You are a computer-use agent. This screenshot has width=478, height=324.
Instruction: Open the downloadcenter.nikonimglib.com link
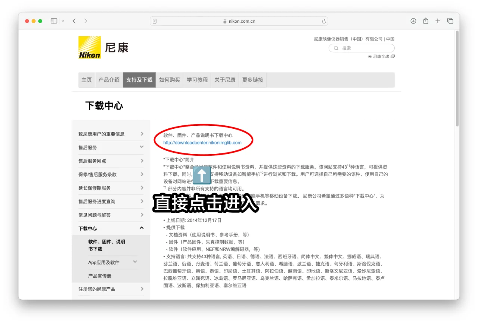pyautogui.click(x=203, y=143)
